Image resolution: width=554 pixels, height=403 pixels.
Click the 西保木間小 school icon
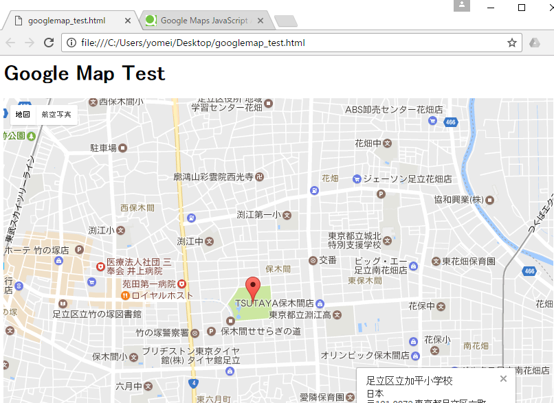pyautogui.click(x=93, y=102)
